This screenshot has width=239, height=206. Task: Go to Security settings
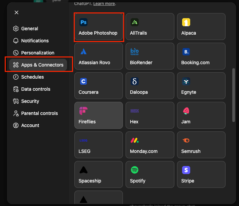pyautogui.click(x=38, y=101)
